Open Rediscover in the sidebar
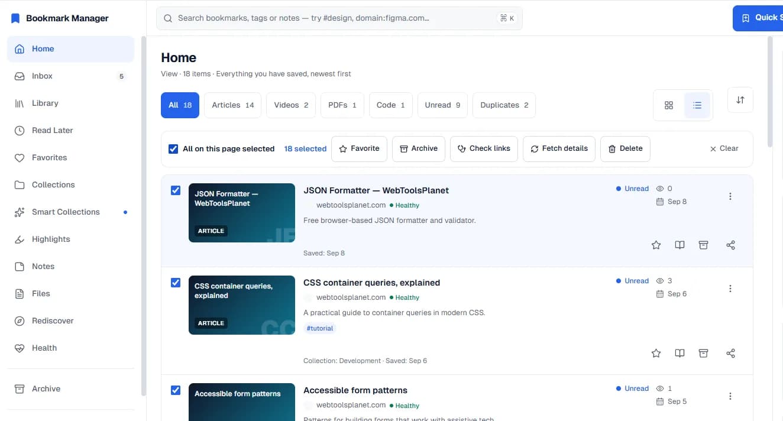This screenshot has width=783, height=421. click(x=70, y=321)
